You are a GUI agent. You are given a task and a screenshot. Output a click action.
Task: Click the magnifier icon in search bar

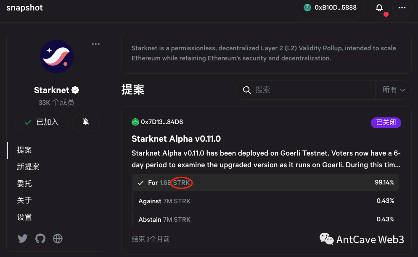pyautogui.click(x=247, y=90)
